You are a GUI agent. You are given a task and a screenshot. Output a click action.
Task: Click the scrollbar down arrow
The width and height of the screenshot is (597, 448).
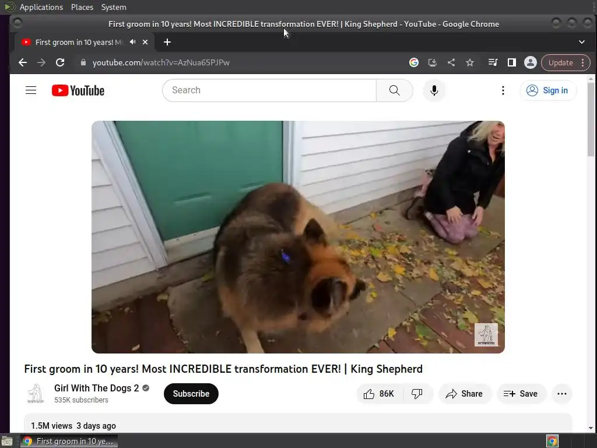point(591,428)
